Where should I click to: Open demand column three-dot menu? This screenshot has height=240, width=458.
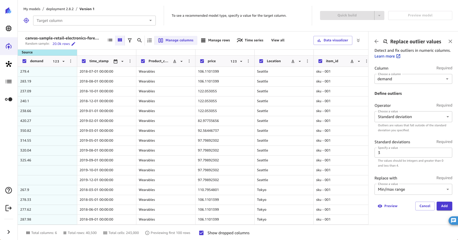[71, 61]
